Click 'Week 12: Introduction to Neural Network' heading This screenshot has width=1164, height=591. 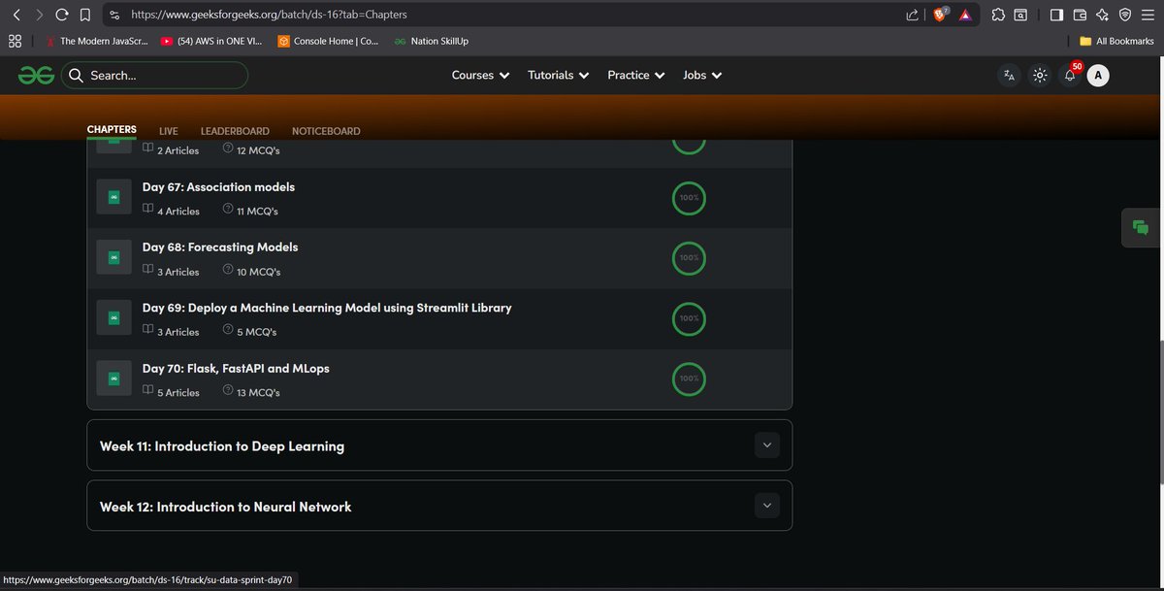point(226,507)
